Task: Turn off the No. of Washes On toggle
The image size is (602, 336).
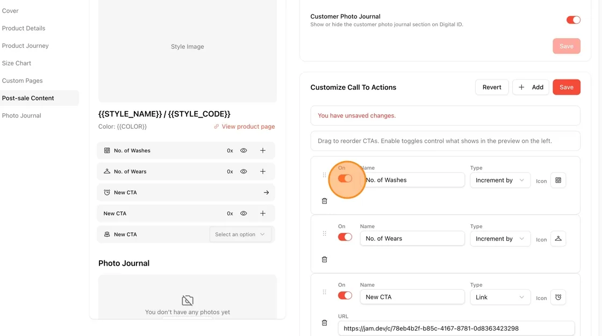Action: (345, 178)
